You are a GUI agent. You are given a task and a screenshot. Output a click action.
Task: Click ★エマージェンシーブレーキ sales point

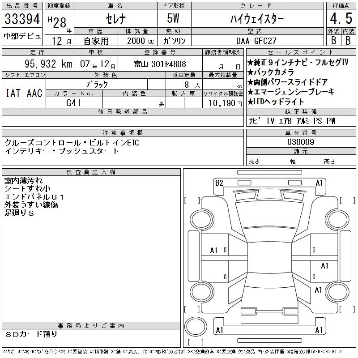point(291,92)
